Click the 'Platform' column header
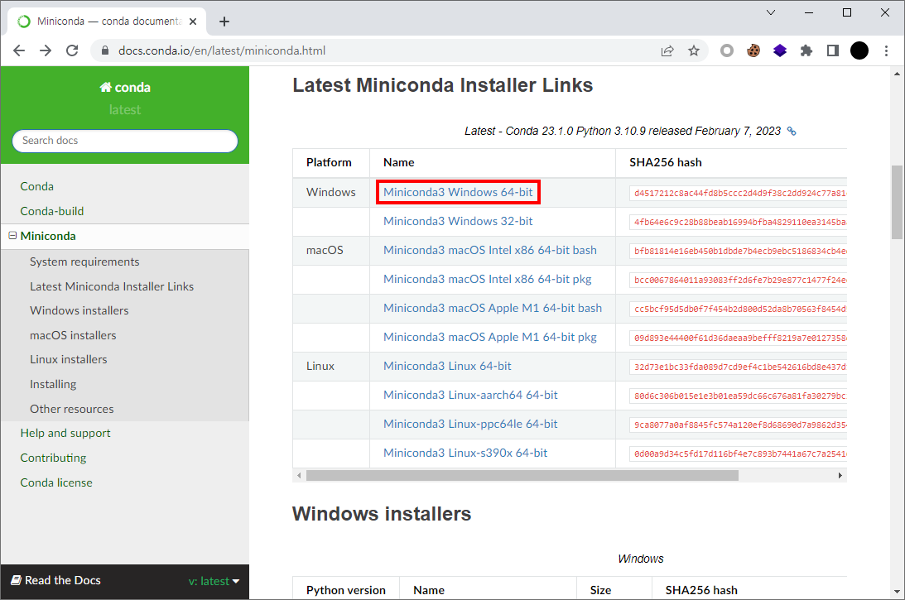The width and height of the screenshot is (905, 600). (329, 163)
